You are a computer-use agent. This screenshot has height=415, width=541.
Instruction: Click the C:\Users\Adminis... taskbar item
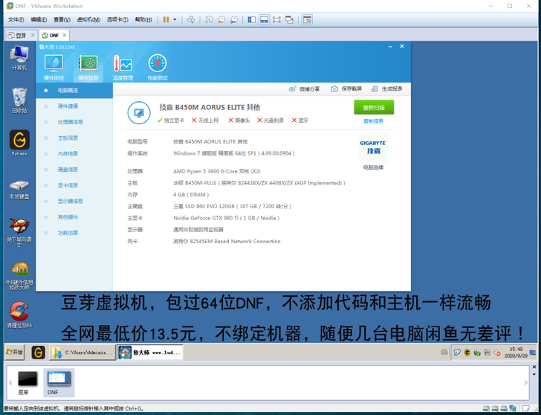82,353
